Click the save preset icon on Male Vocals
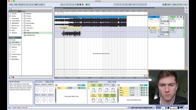 [x=115, y=82]
